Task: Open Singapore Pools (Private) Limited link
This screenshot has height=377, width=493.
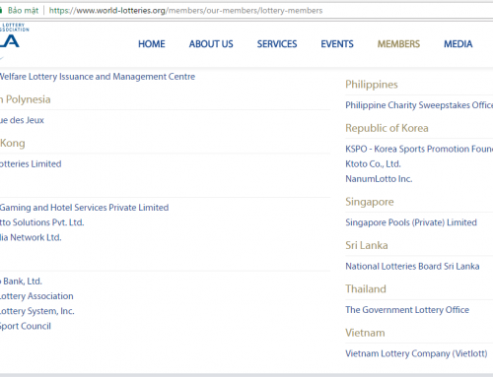Action: point(411,222)
